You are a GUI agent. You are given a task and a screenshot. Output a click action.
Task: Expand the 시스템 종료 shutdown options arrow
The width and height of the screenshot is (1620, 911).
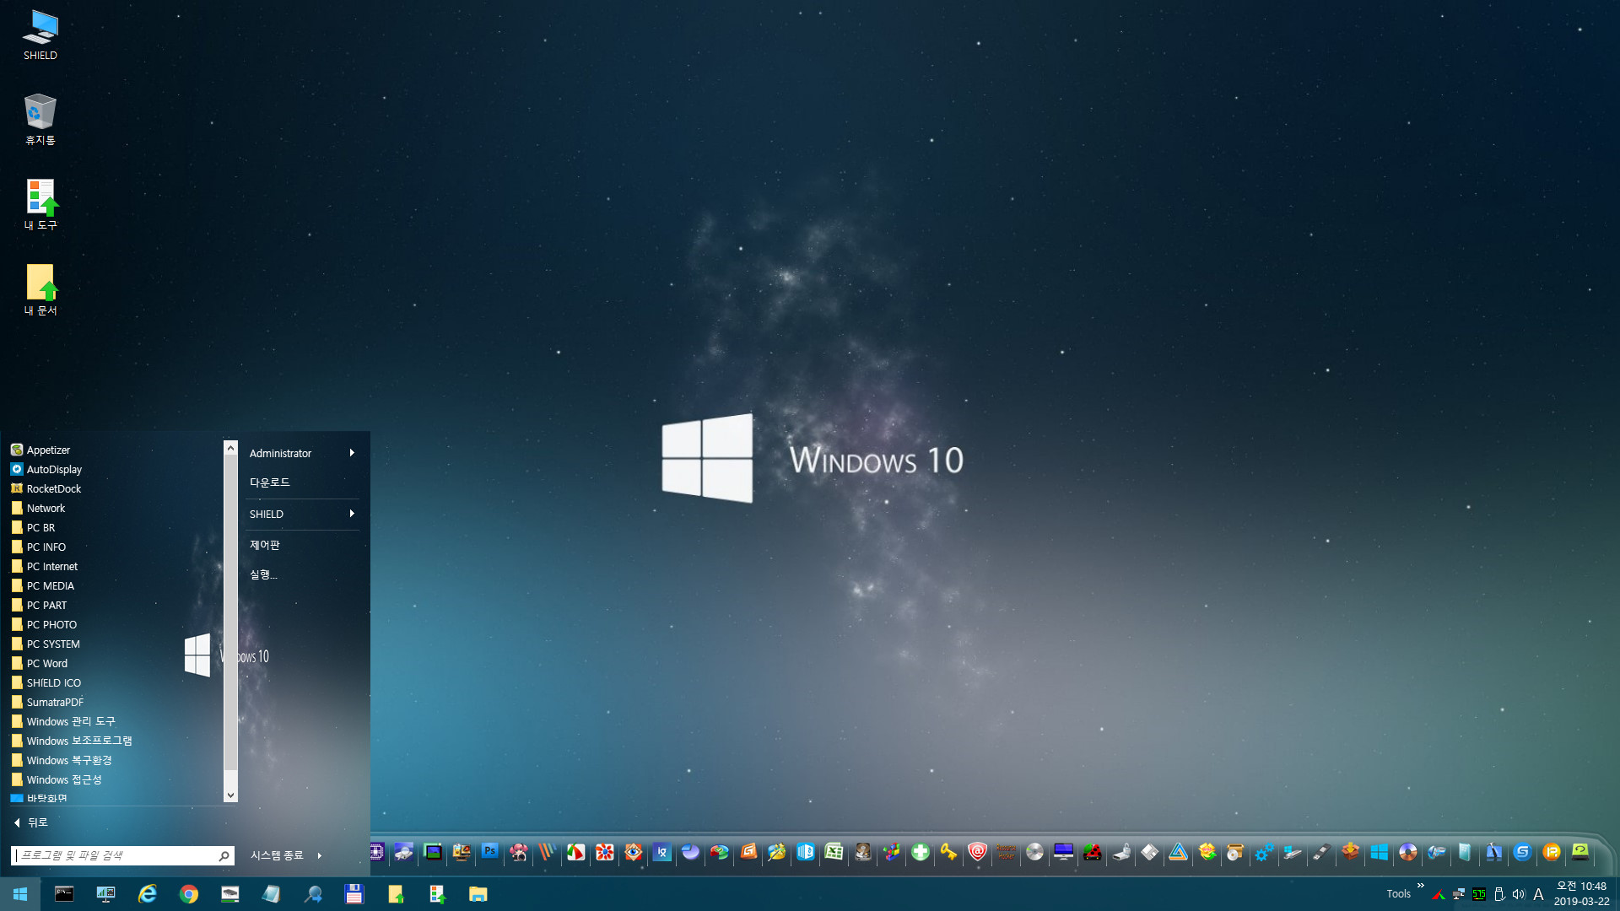coord(320,855)
